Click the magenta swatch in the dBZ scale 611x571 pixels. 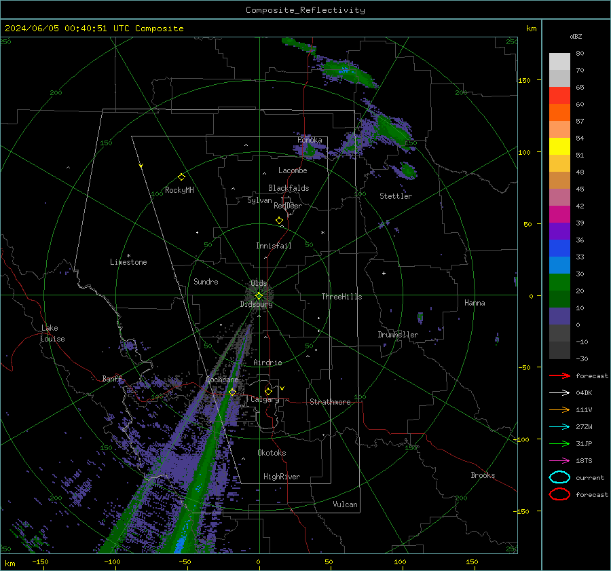[559, 214]
